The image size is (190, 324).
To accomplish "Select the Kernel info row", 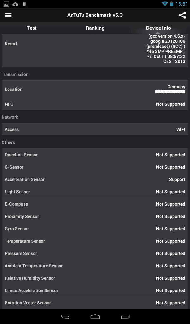I will click(95, 50).
